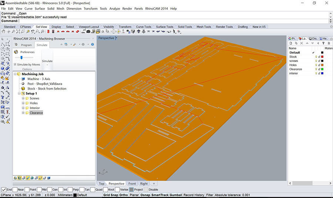
Task: Expand the Clearance folder in tree
Action: [x=23, y=113]
